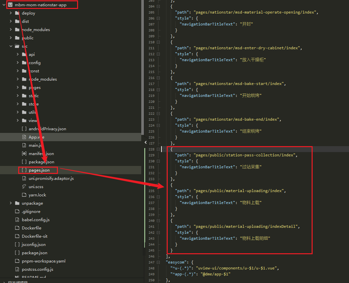The height and width of the screenshot is (283, 349).
Task: Click line number 235 in the gutter
Action: click(x=151, y=191)
